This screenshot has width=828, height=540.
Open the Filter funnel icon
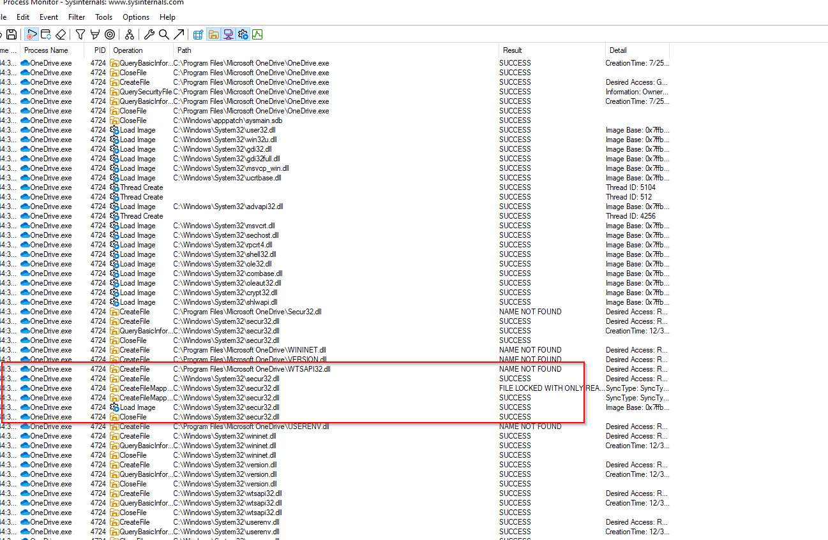80,34
